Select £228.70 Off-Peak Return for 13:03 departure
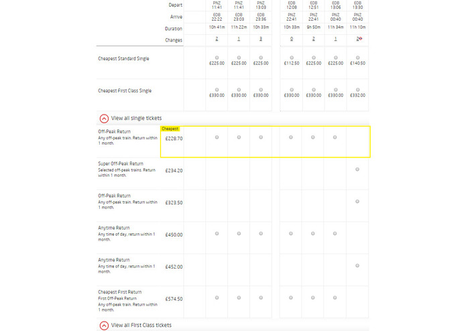The width and height of the screenshot is (466, 331). (261, 137)
